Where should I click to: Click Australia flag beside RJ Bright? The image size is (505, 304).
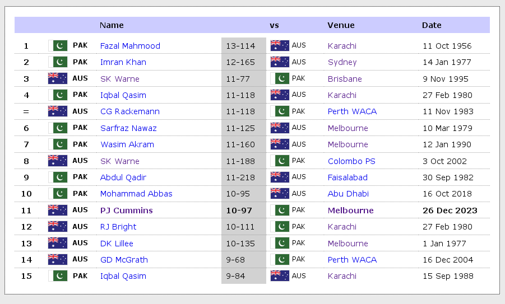pyautogui.click(x=58, y=227)
